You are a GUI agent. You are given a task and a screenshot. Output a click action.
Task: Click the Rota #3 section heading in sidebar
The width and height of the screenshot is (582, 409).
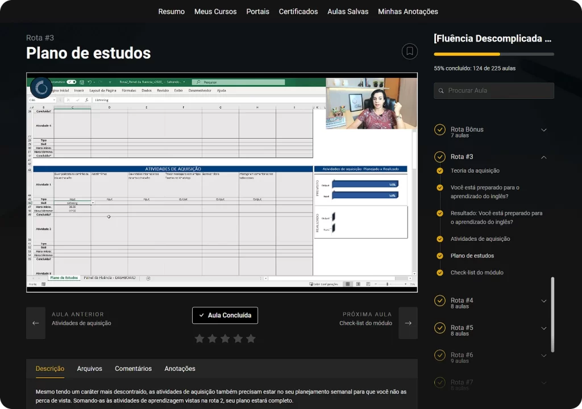462,157
